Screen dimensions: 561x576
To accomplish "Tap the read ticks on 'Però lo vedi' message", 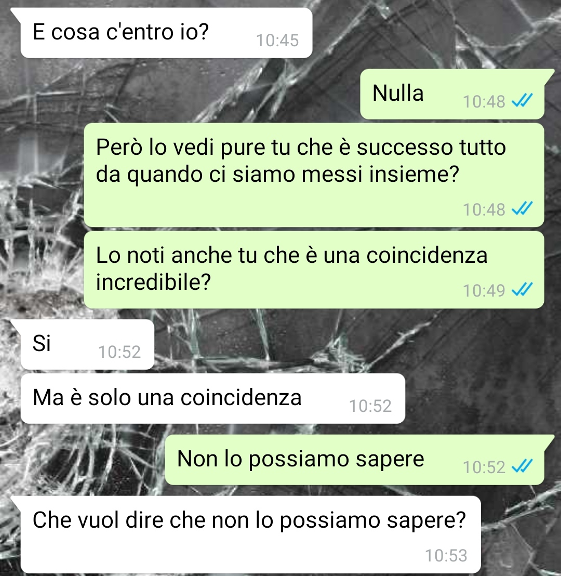I will [522, 209].
